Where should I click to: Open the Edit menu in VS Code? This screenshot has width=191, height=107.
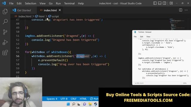tap(19, 3)
